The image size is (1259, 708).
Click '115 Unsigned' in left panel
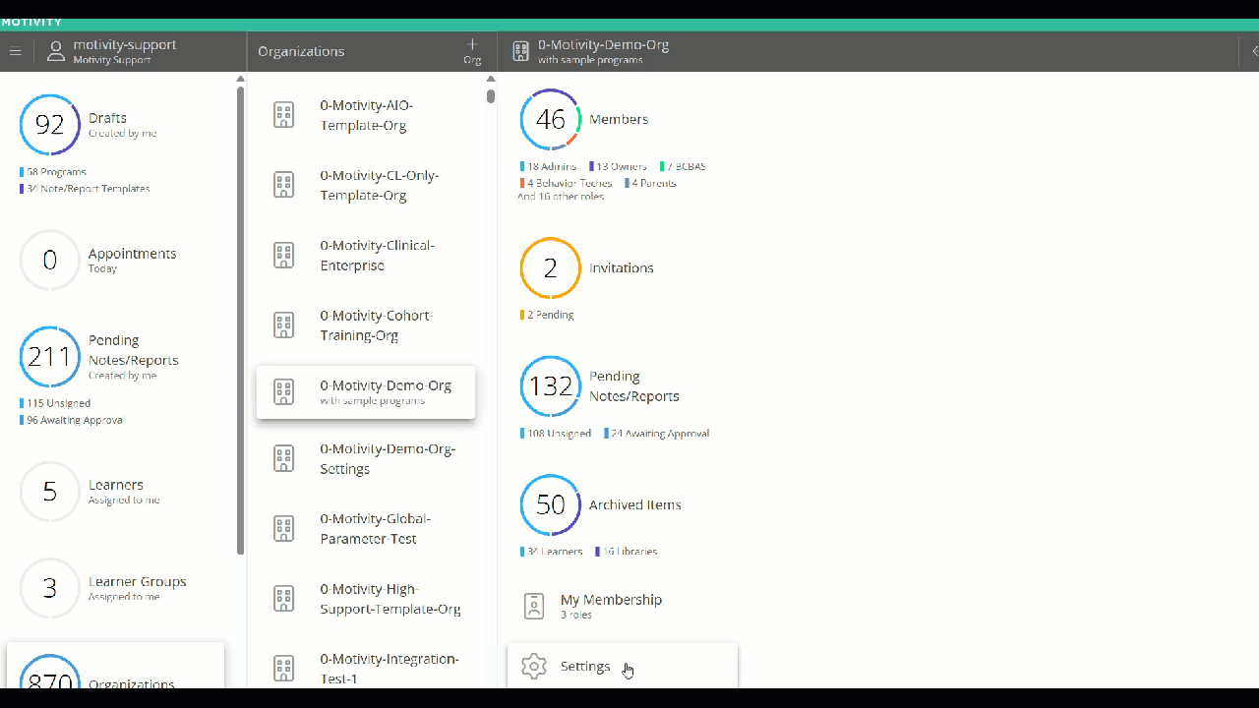[55, 403]
